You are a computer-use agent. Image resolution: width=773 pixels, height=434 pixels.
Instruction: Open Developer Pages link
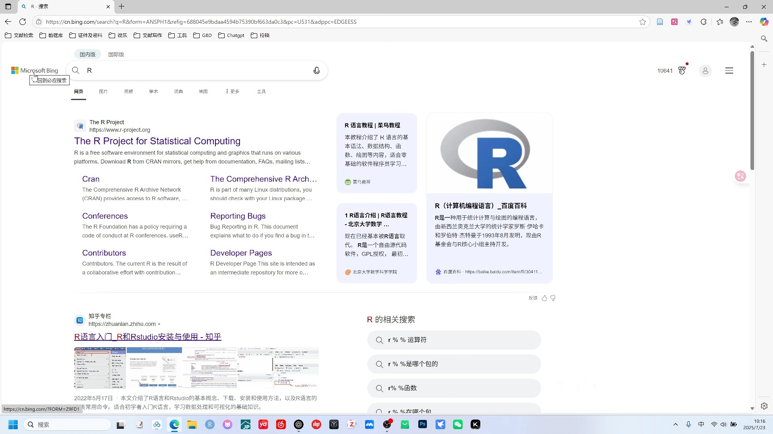[x=241, y=253]
